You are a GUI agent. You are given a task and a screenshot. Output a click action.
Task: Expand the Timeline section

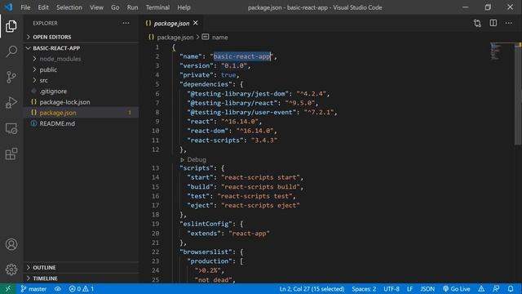(x=81, y=278)
